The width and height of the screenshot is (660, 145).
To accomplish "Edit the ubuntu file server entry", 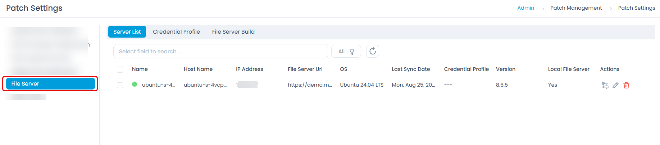I will tap(615, 85).
